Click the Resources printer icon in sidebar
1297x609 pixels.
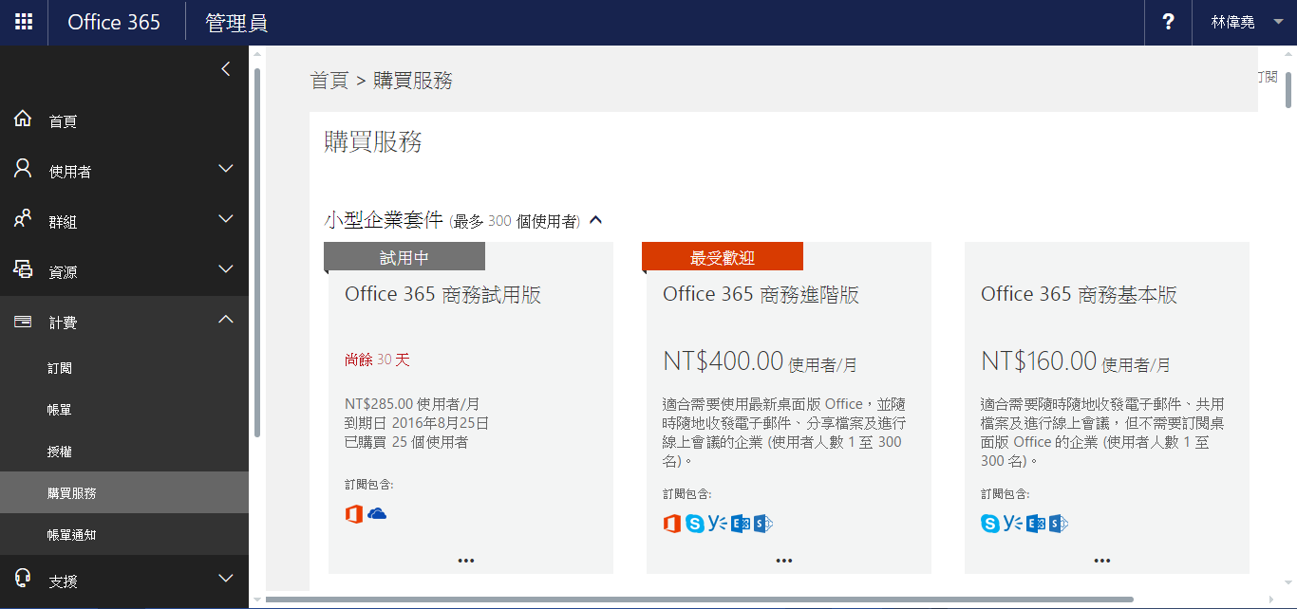[24, 270]
